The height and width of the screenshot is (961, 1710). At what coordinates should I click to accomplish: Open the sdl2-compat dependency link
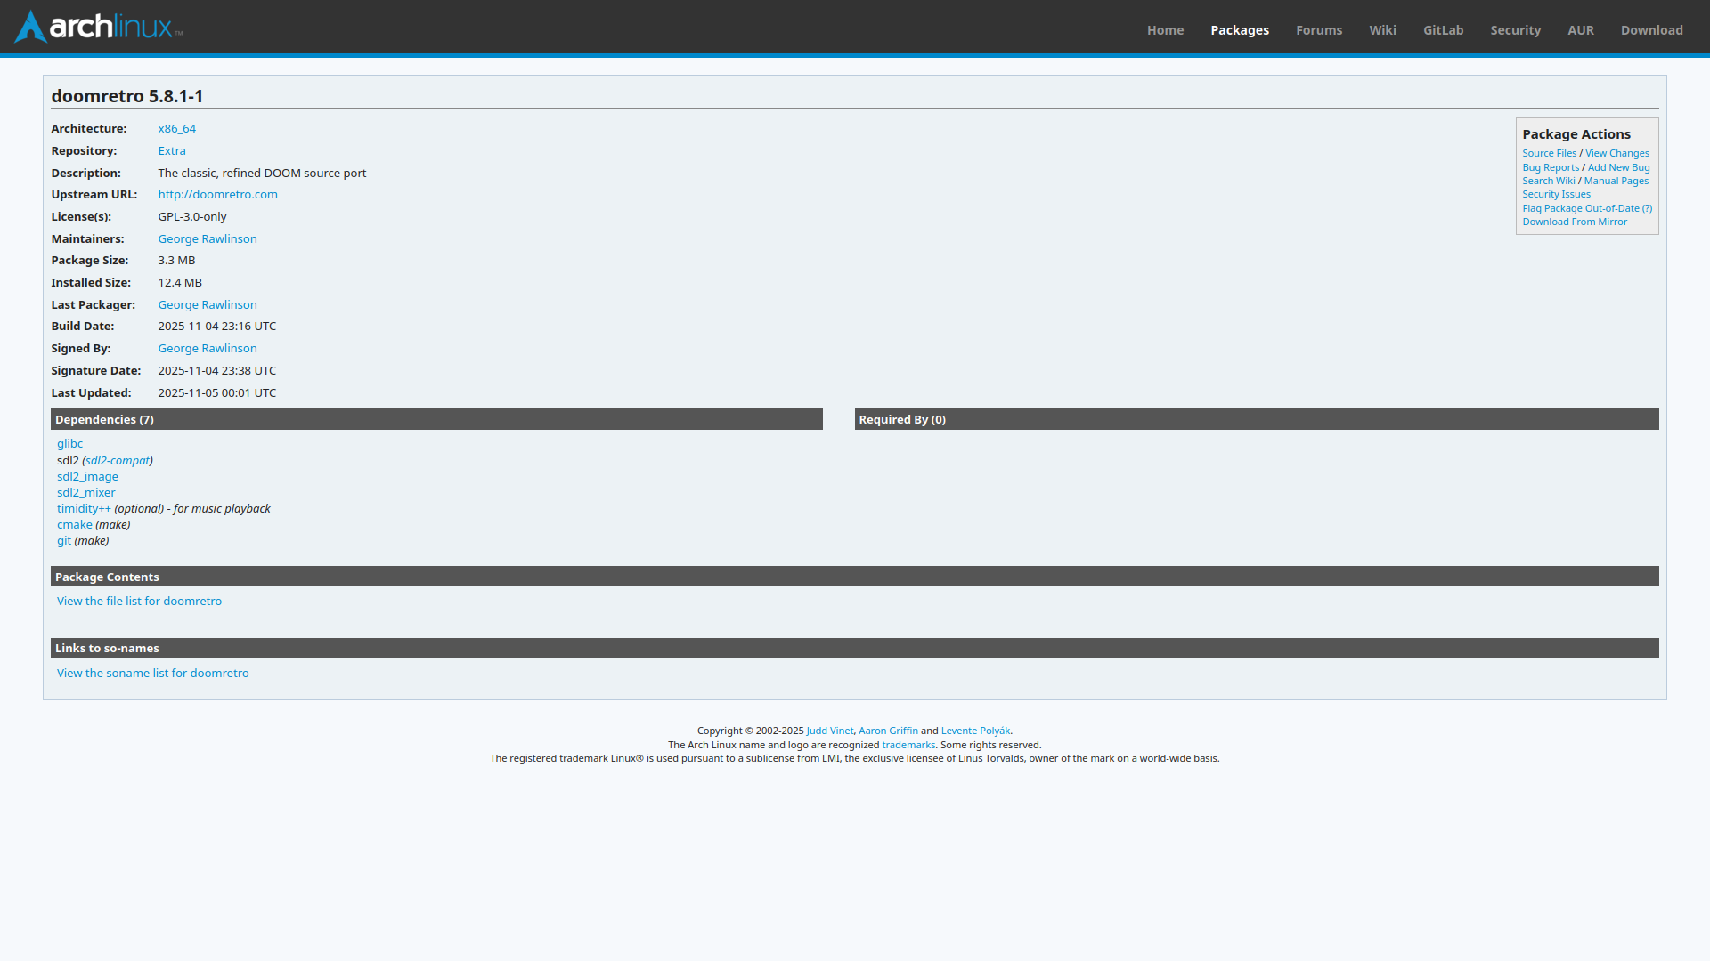point(118,461)
